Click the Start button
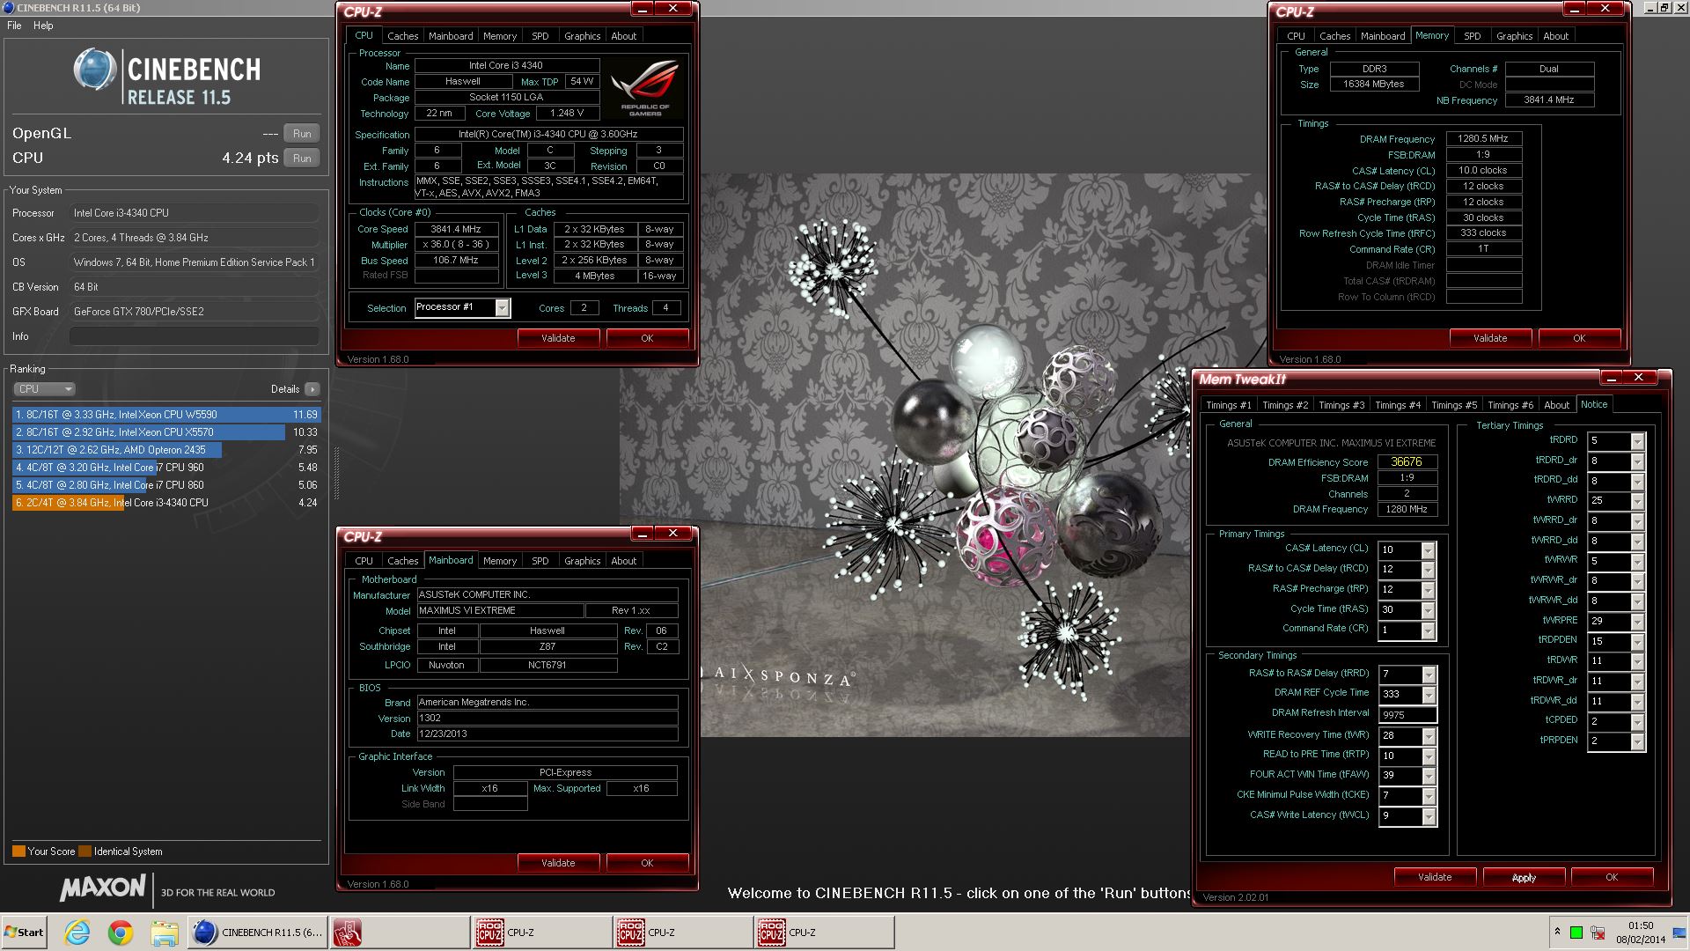The image size is (1690, 951). (24, 933)
